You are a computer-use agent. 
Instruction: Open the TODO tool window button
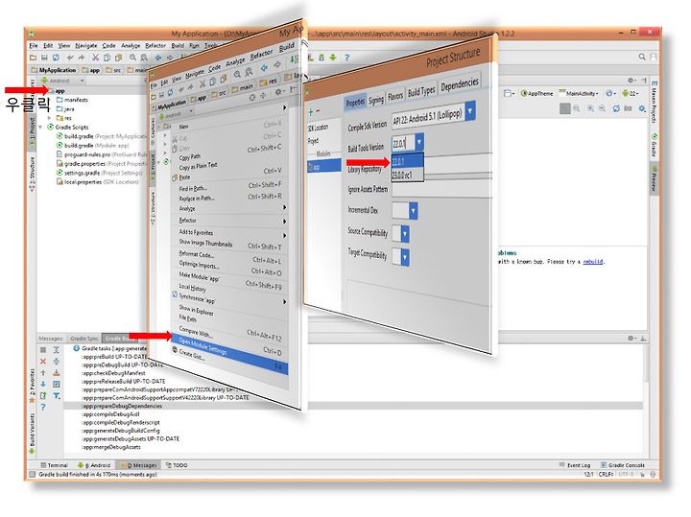pos(177,465)
